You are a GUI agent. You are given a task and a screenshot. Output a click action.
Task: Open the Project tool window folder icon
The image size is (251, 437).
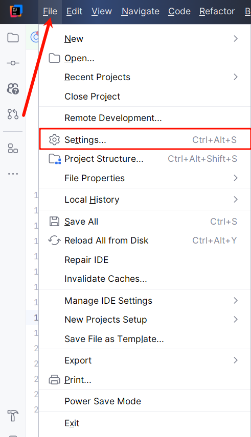pos(13,38)
